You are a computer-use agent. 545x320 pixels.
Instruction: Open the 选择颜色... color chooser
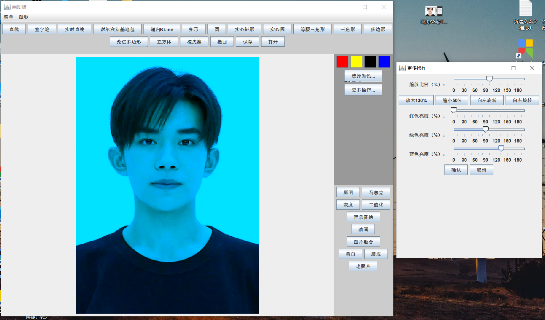click(363, 76)
